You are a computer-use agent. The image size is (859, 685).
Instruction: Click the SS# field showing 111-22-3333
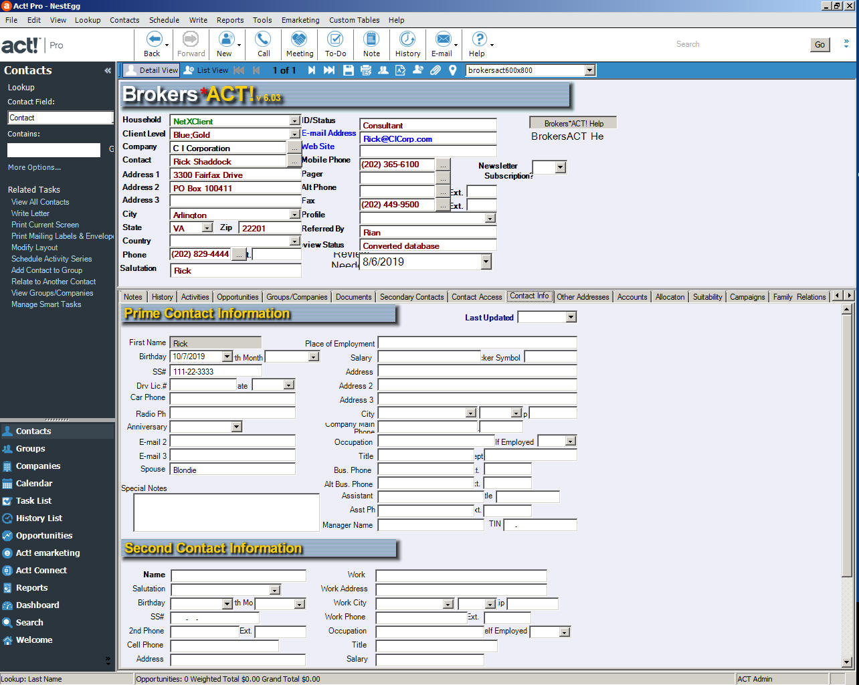216,371
